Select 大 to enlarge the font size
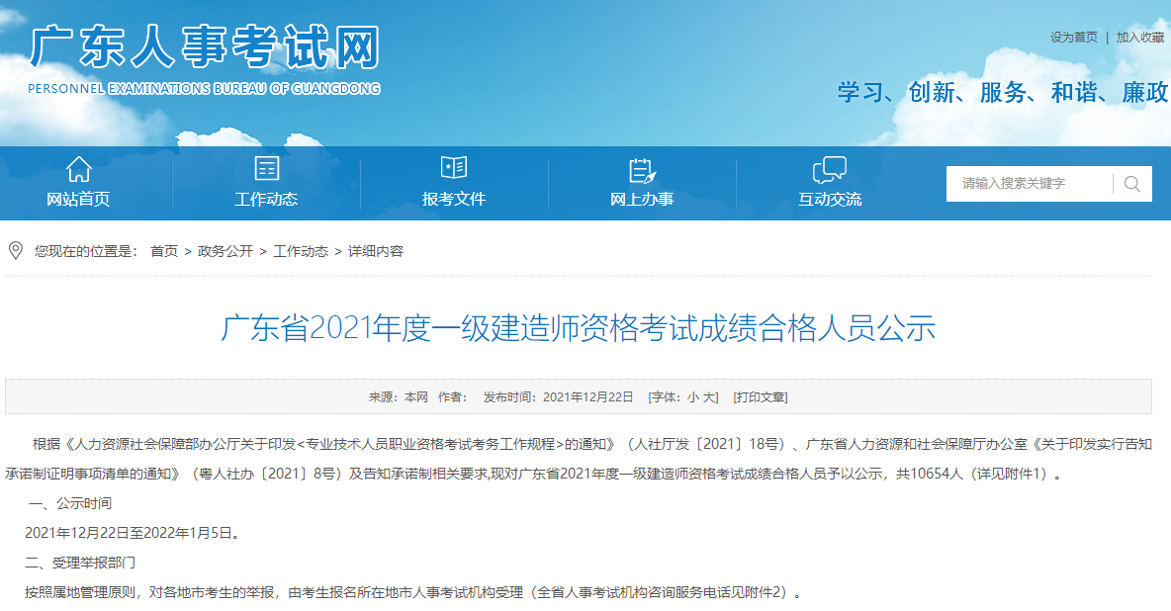 [x=709, y=396]
